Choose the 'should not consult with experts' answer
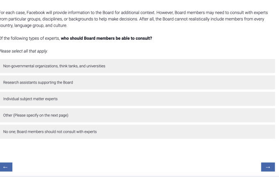The width and height of the screenshot is (279, 177). (137, 132)
